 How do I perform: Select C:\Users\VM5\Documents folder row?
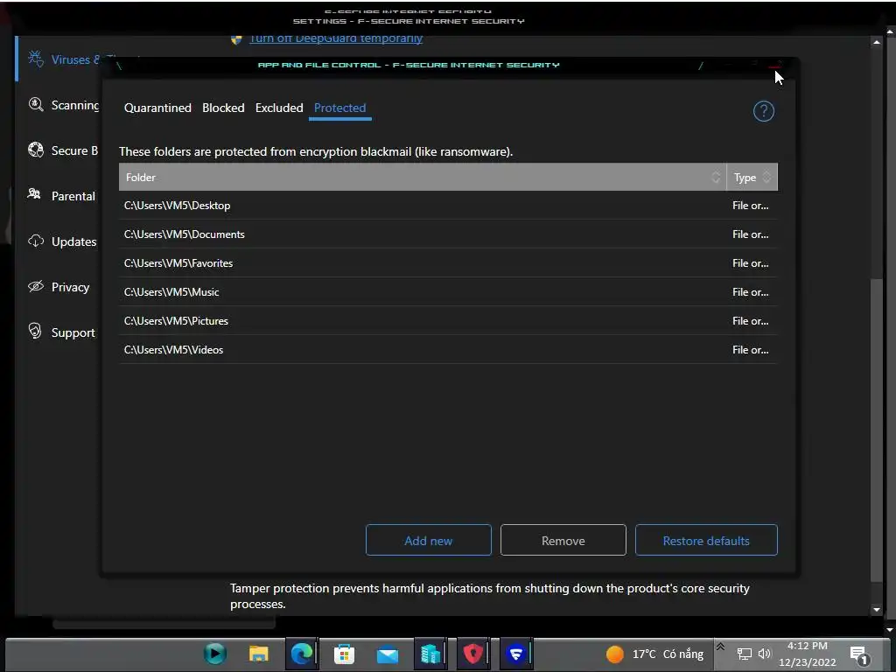click(x=448, y=234)
